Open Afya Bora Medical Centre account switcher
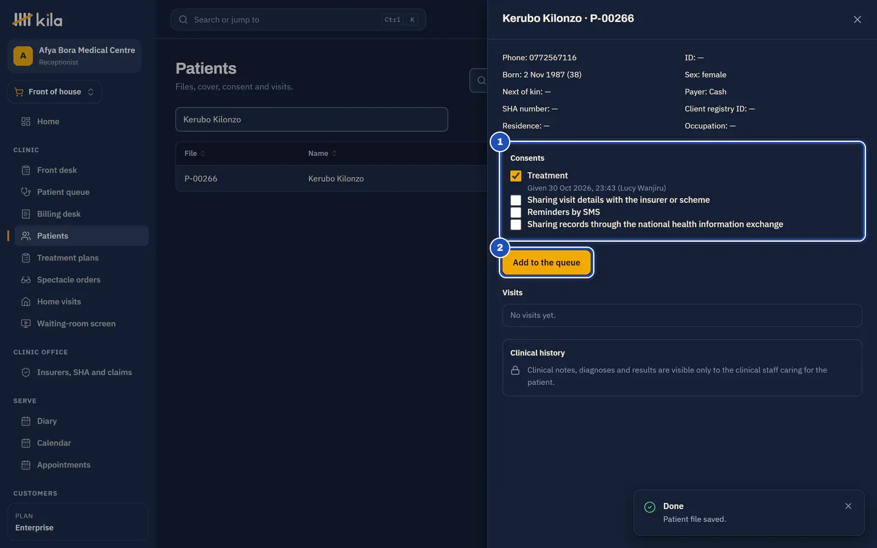 tap(74, 56)
